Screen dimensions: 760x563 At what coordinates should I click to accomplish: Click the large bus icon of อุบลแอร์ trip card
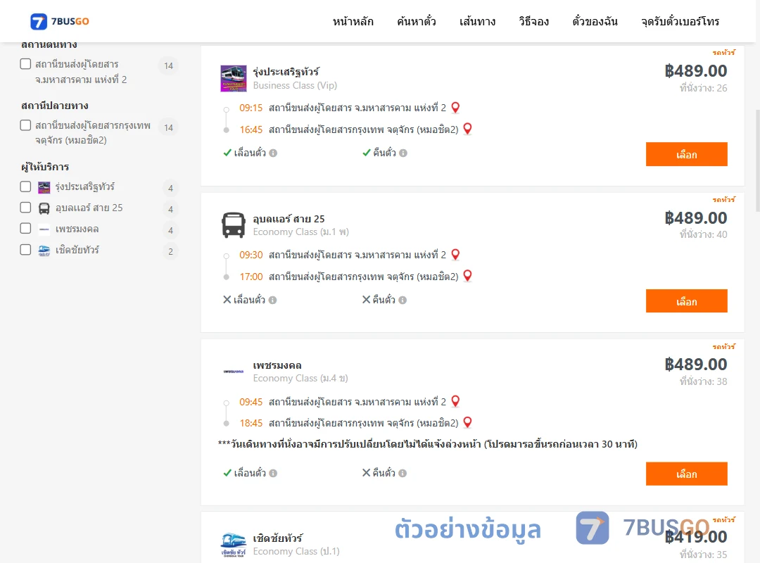click(x=233, y=225)
